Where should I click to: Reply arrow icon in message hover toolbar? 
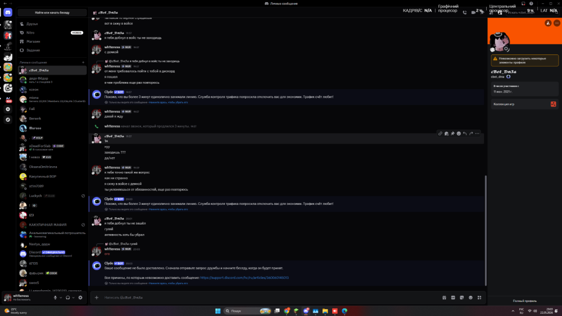[x=465, y=134]
